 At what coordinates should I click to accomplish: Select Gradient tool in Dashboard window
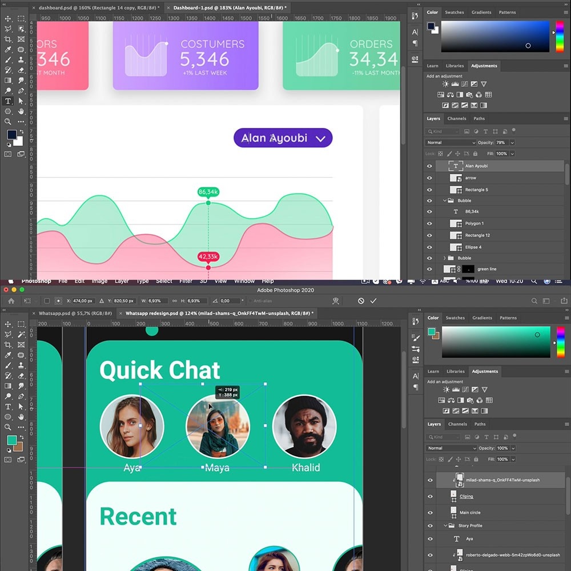coord(7,80)
